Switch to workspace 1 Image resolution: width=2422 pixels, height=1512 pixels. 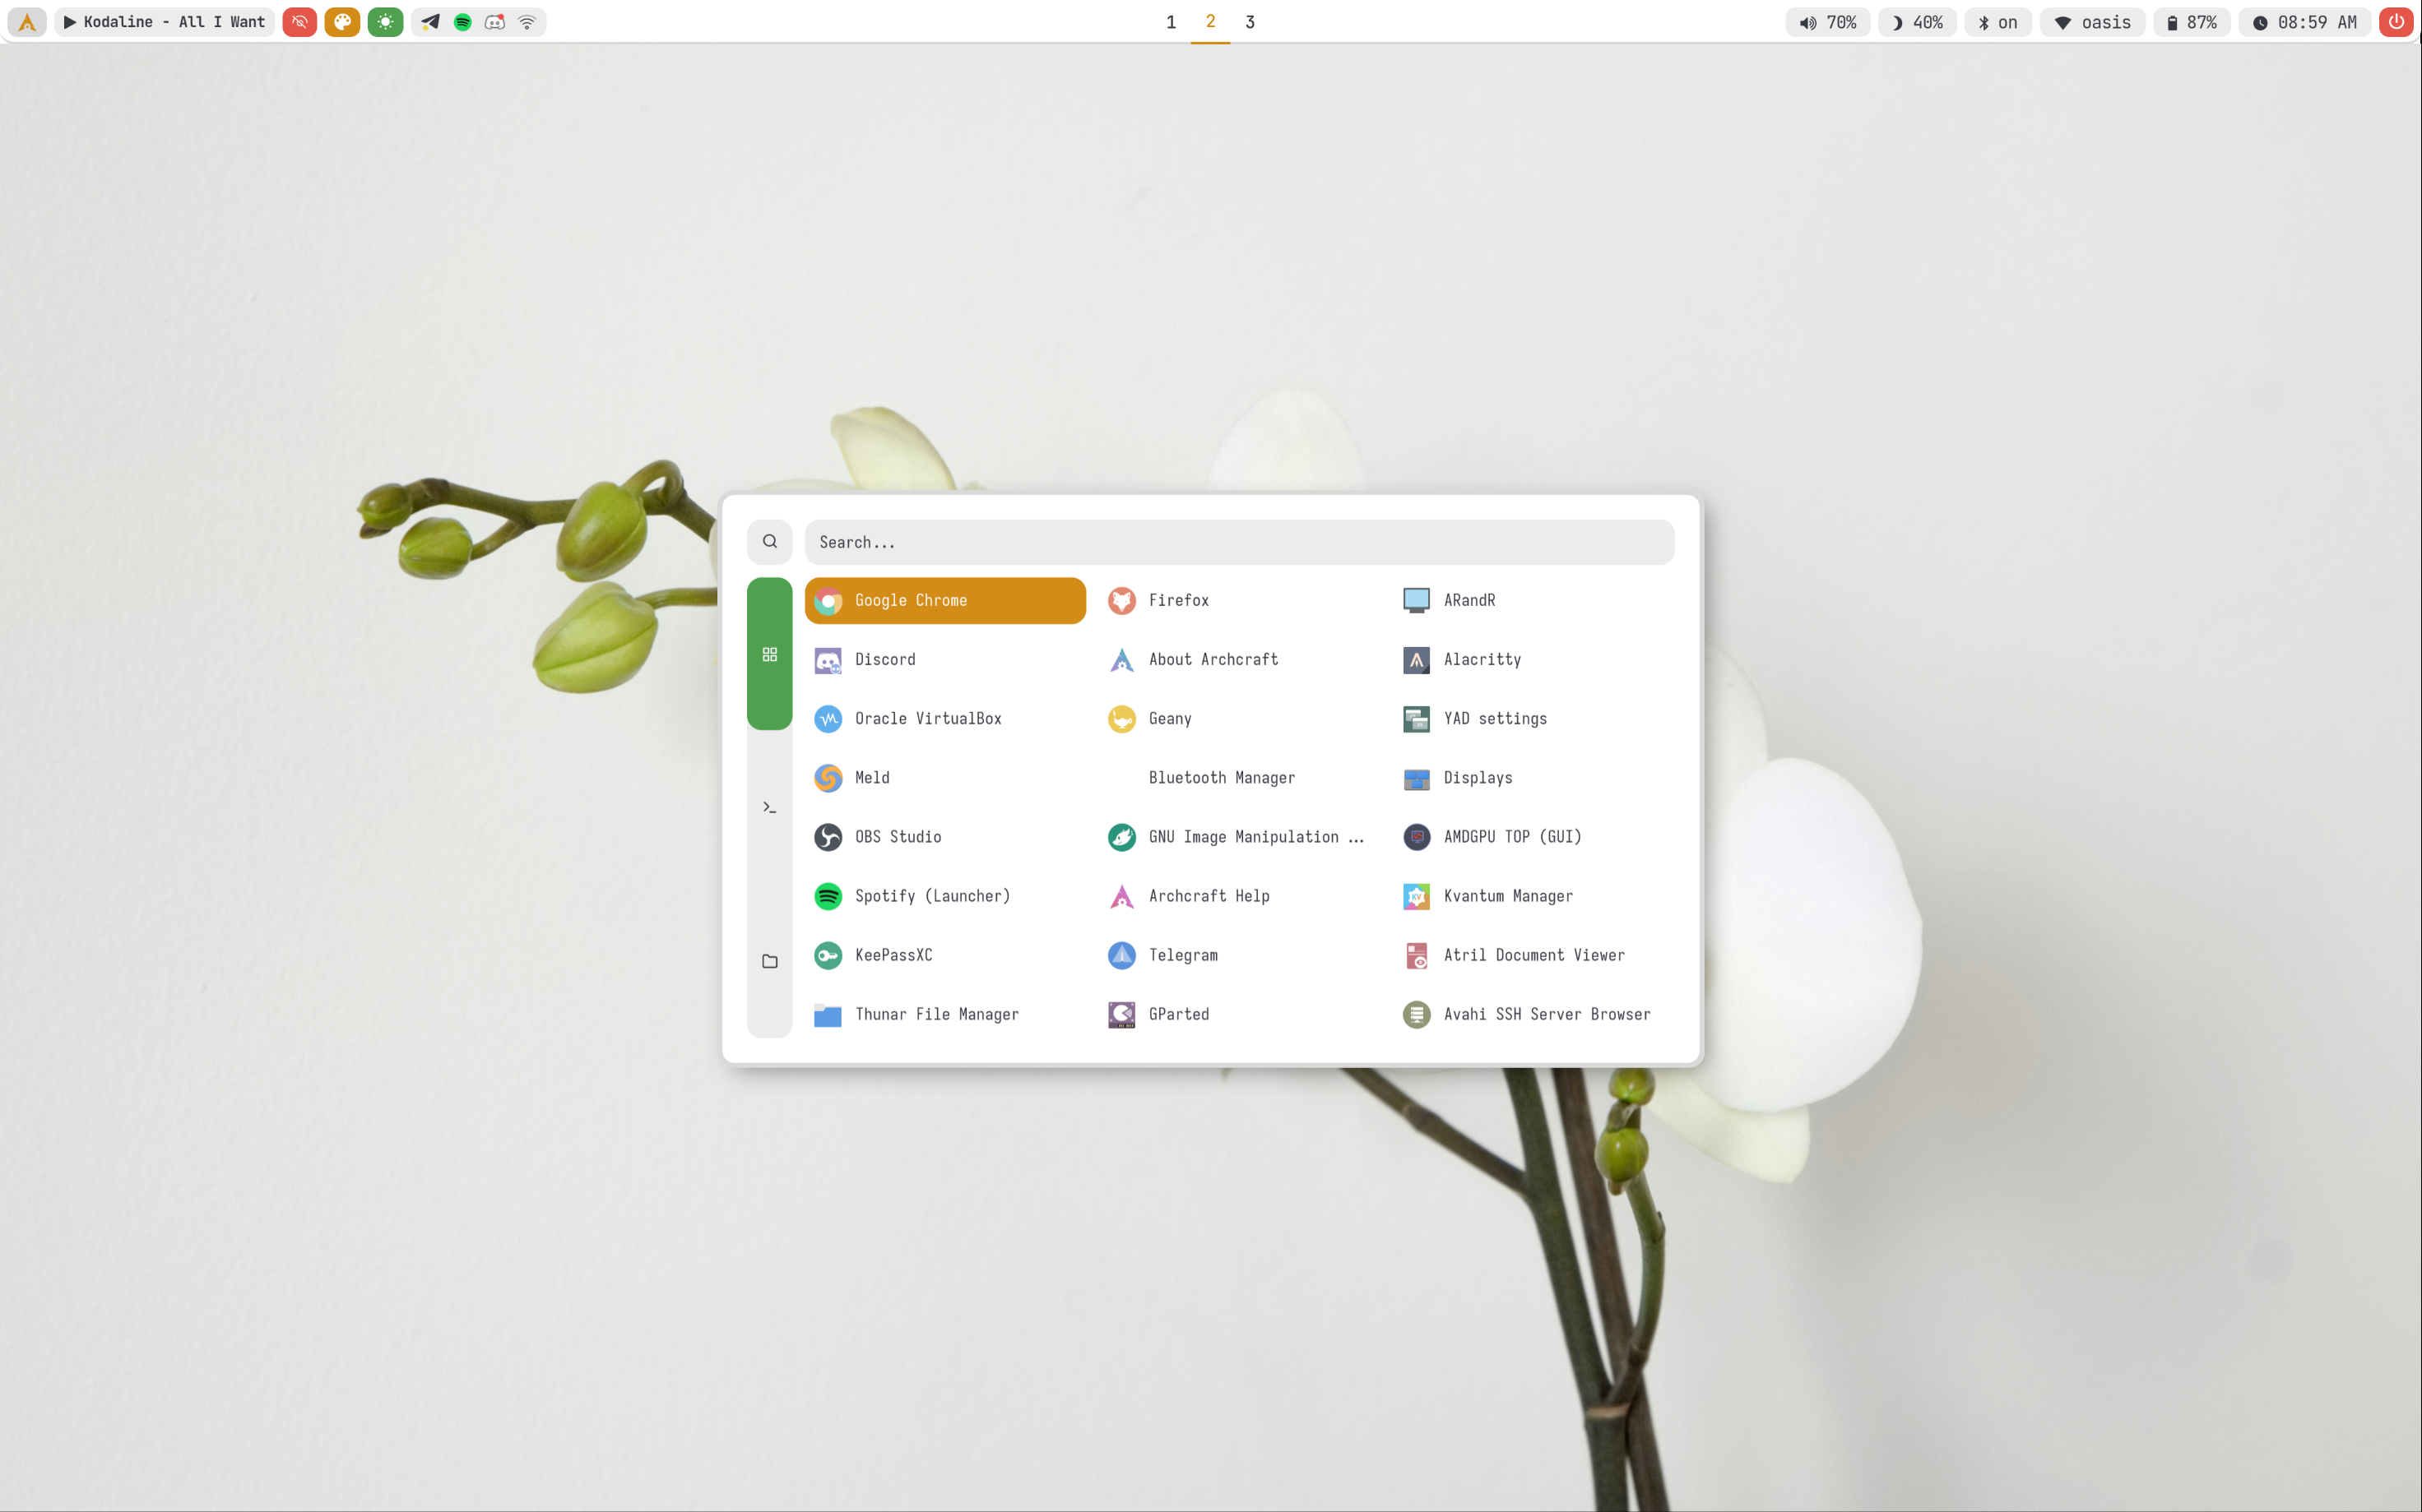pos(1171,22)
